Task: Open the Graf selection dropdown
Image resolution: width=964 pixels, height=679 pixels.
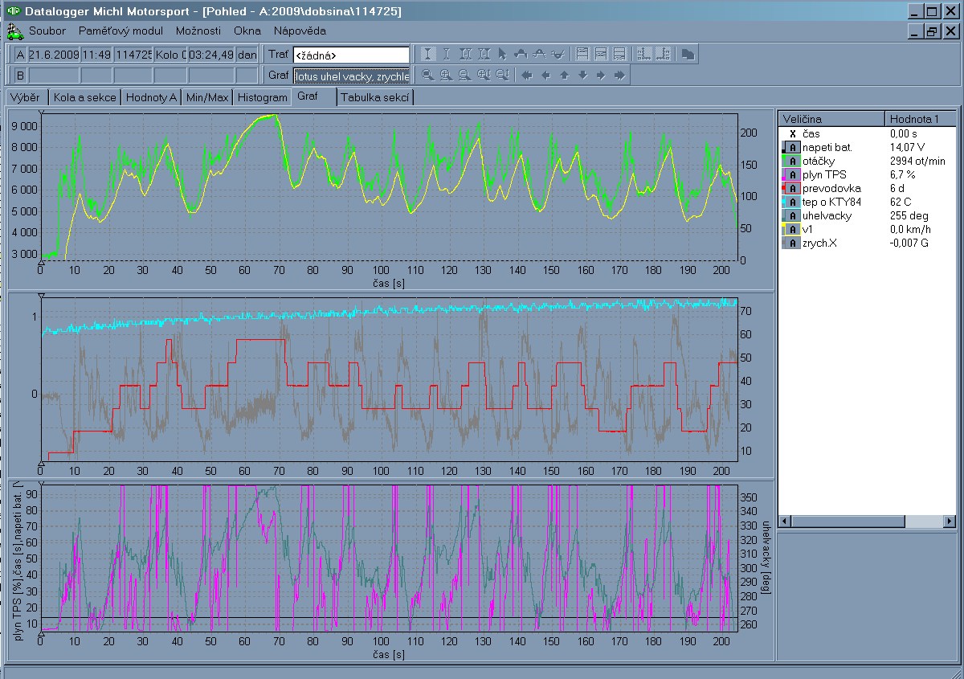Action: click(350, 76)
